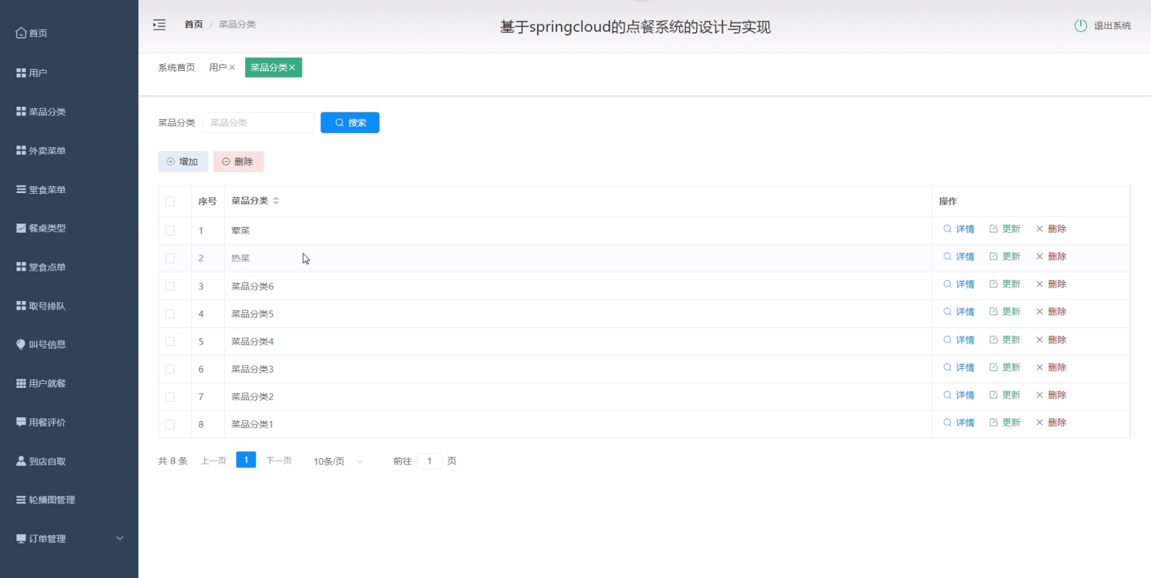The image size is (1151, 578).
Task: Click the 订单管理 monitor icon
Action: coord(21,538)
